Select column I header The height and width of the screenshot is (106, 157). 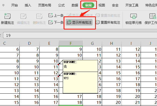(x=131, y=43)
